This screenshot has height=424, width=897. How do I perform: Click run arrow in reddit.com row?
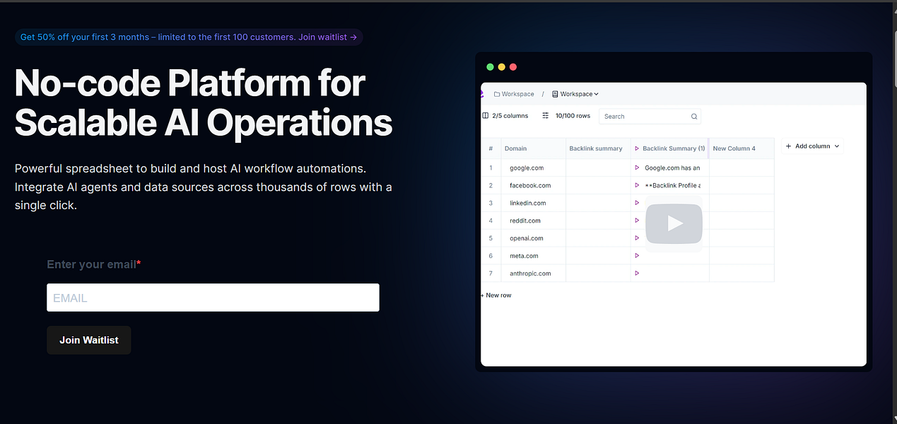(x=637, y=220)
